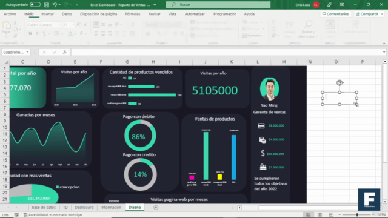Screen dimensions: 388x218
Task: Toggle bold N formatting
Action: pyautogui.click(x=30, y=33)
